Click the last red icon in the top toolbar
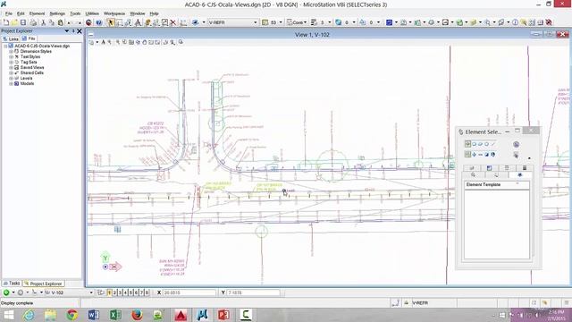The width and height of the screenshot is (572, 322). pyautogui.click(x=549, y=22)
